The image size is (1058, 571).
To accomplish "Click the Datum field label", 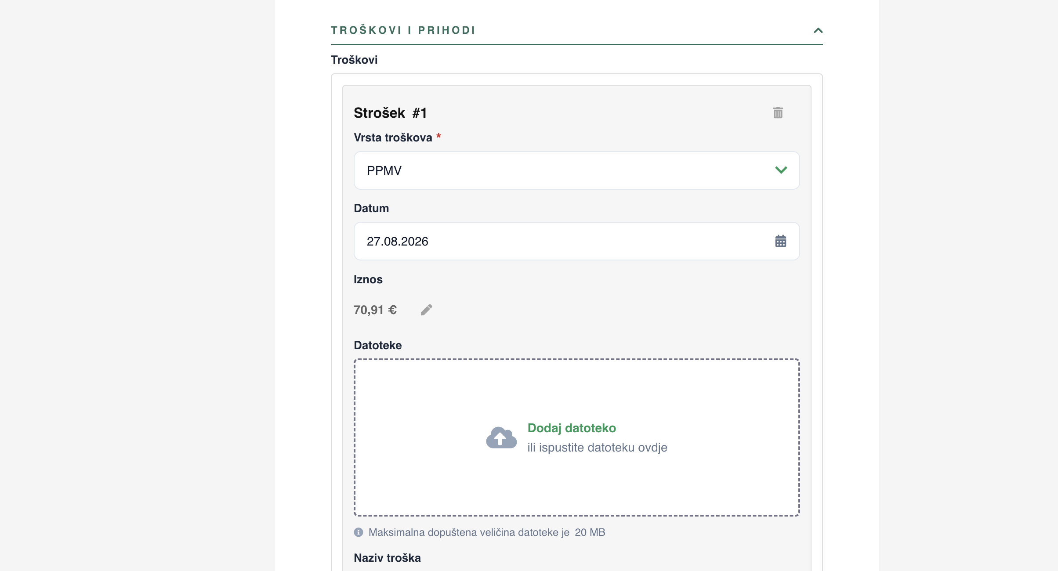I will click(x=371, y=208).
